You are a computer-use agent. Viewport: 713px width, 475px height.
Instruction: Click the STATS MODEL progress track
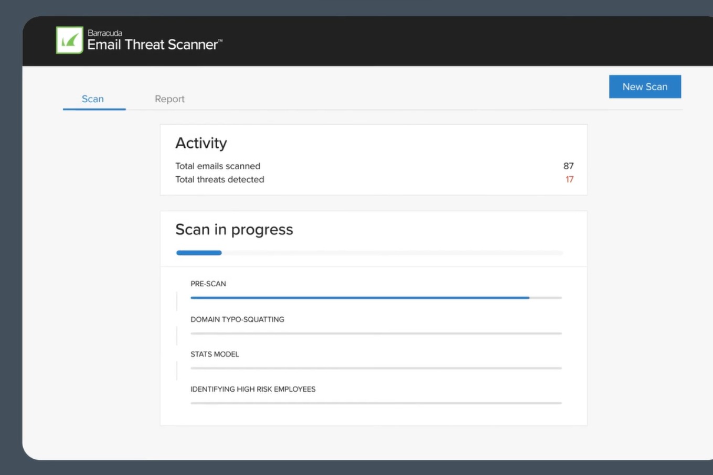click(x=375, y=368)
